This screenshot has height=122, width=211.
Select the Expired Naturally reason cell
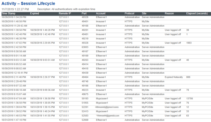[x=174, y=77]
